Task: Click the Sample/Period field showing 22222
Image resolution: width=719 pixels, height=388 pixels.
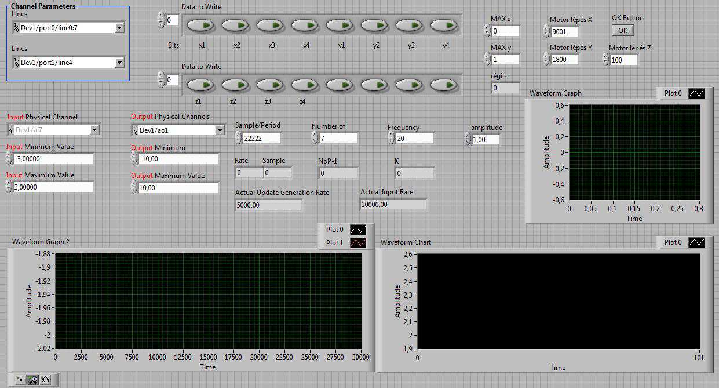Action: click(x=262, y=138)
